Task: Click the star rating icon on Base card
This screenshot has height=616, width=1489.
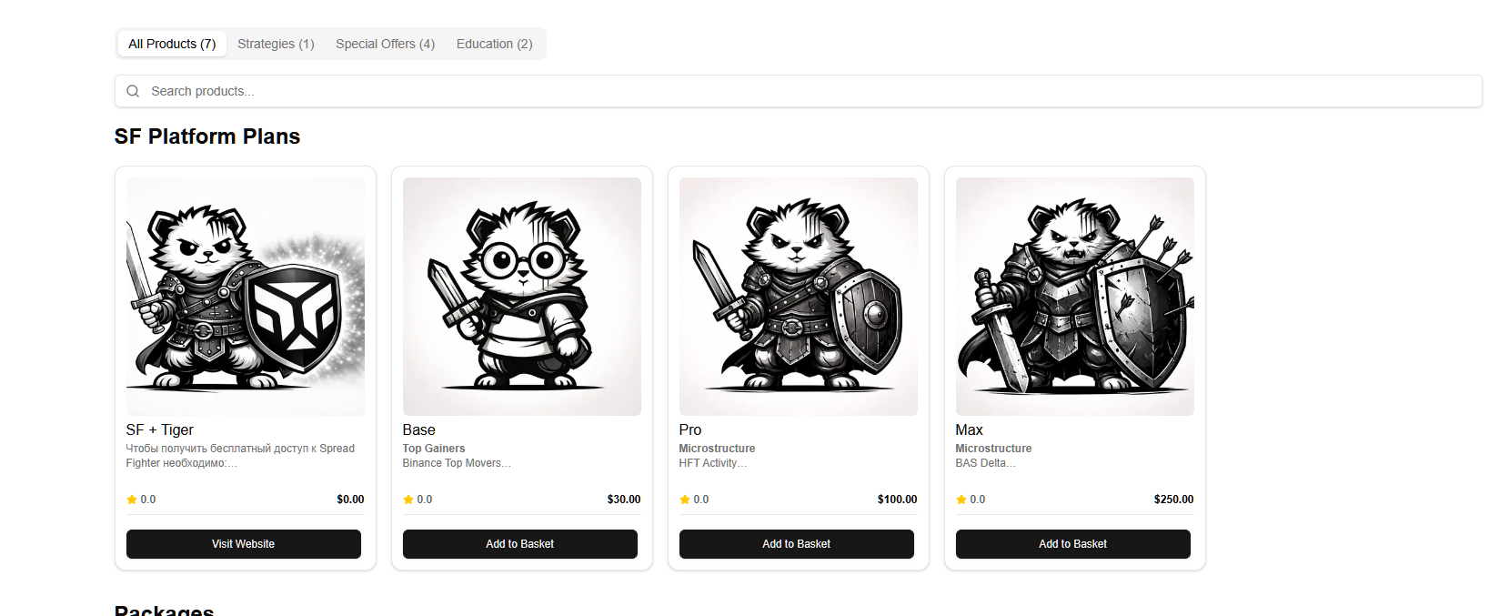Action: [408, 500]
